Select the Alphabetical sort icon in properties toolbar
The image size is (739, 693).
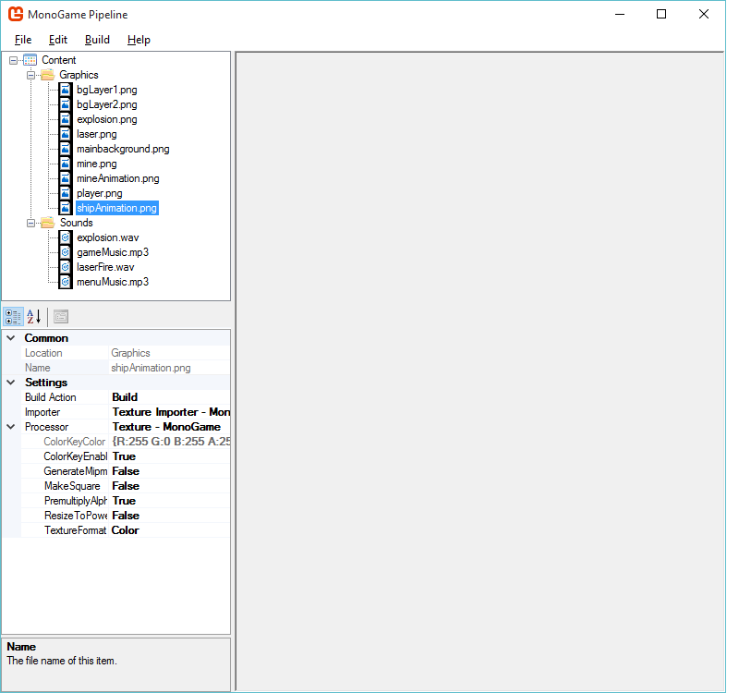32,316
